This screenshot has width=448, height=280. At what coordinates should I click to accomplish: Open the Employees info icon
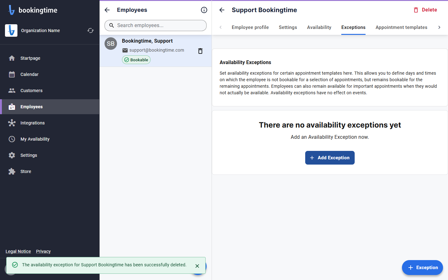coord(204,10)
